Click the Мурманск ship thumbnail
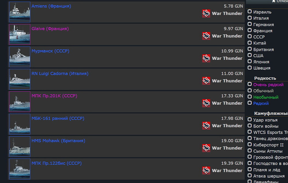This screenshot has height=183, width=288. pyautogui.click(x=20, y=57)
